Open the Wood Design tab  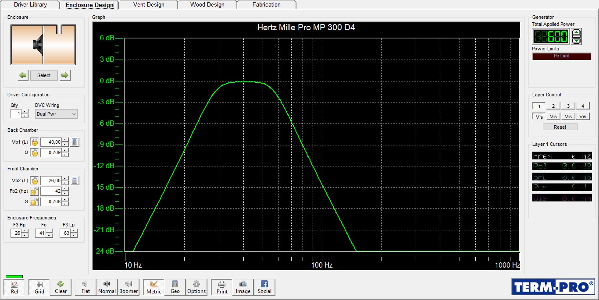[x=207, y=5]
